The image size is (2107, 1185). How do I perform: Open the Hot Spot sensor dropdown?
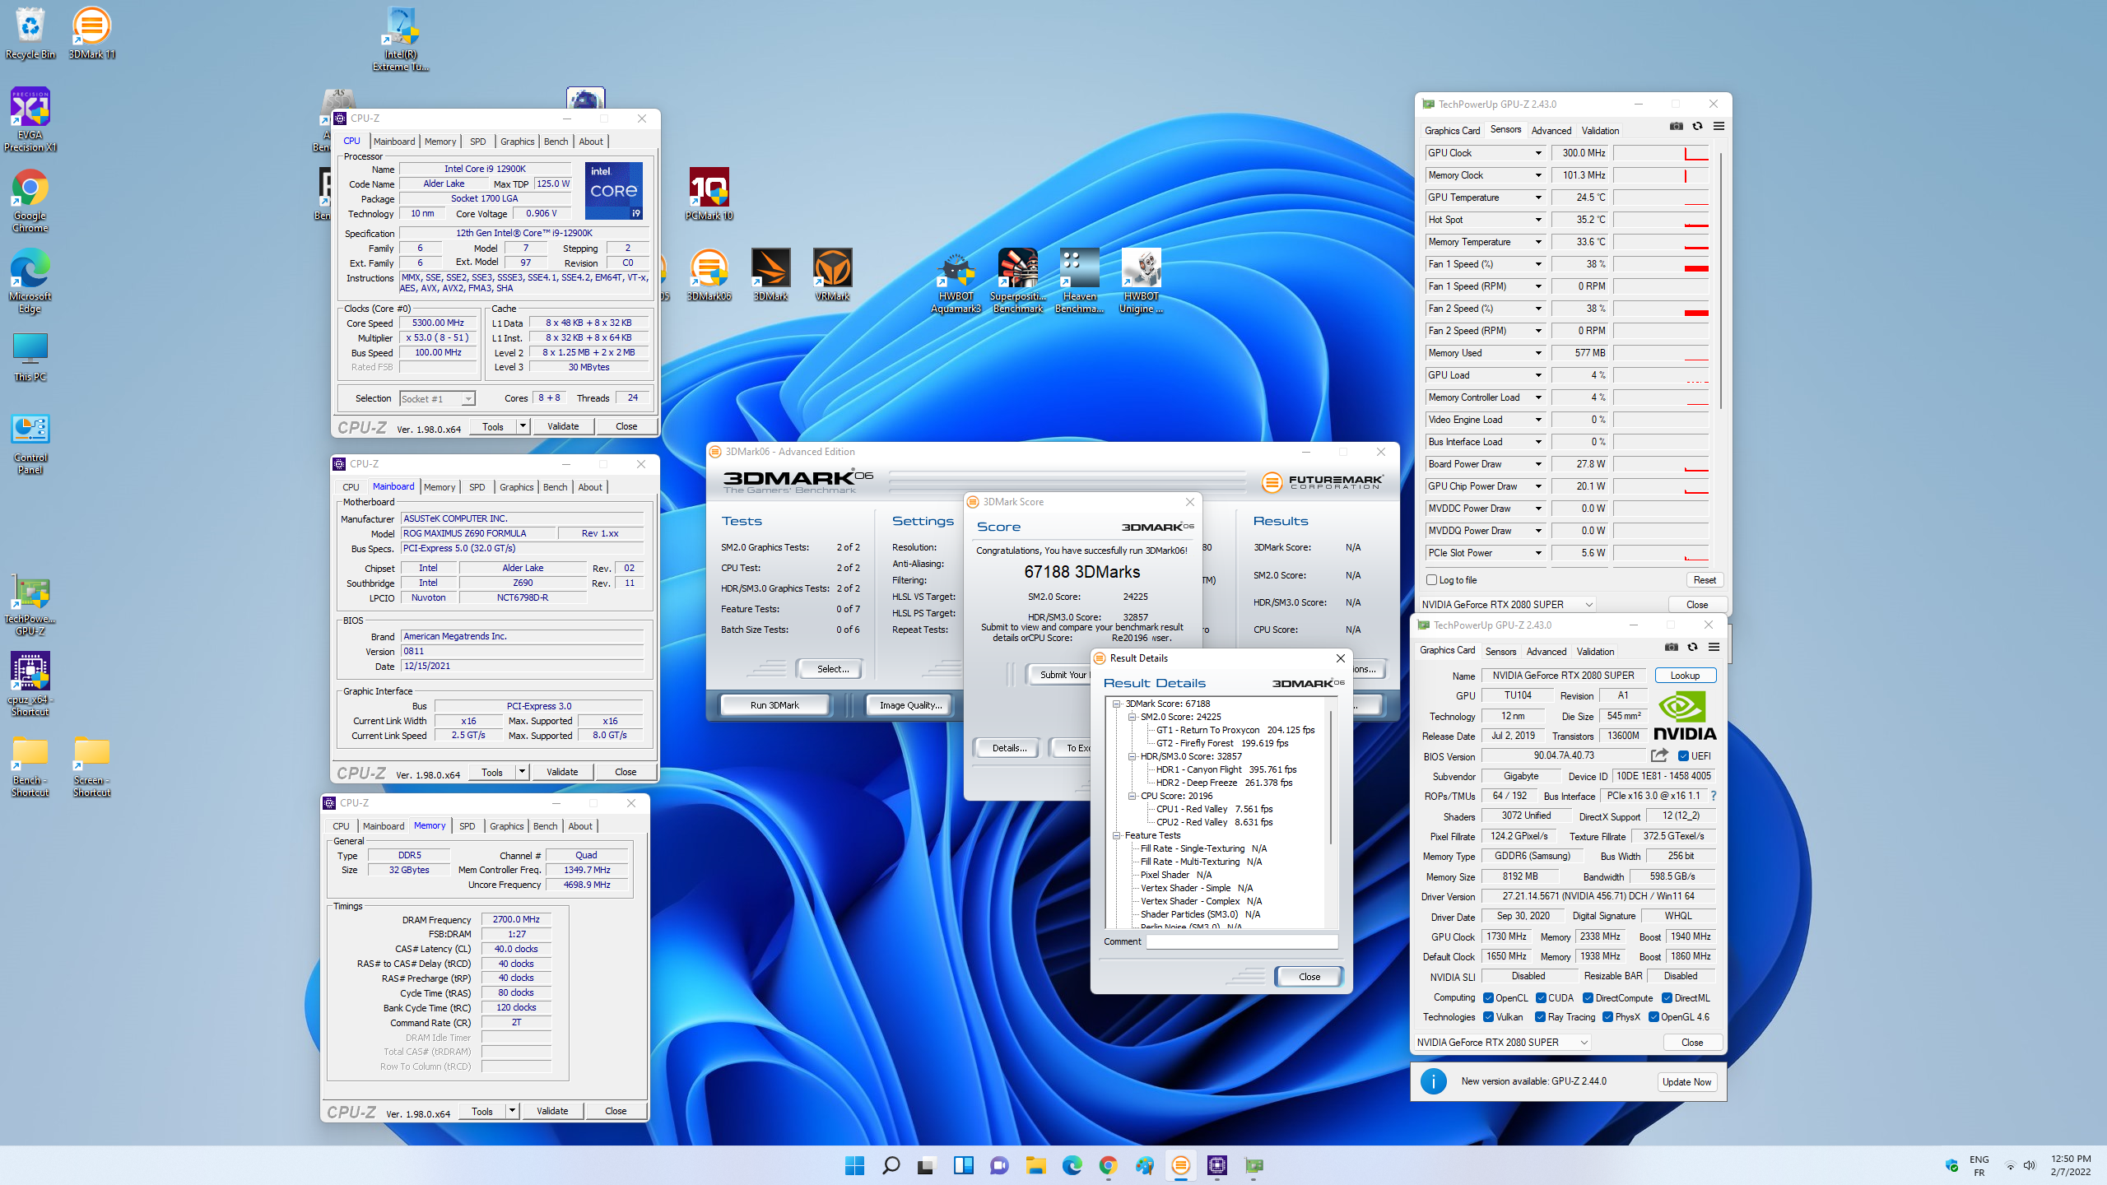click(1537, 220)
